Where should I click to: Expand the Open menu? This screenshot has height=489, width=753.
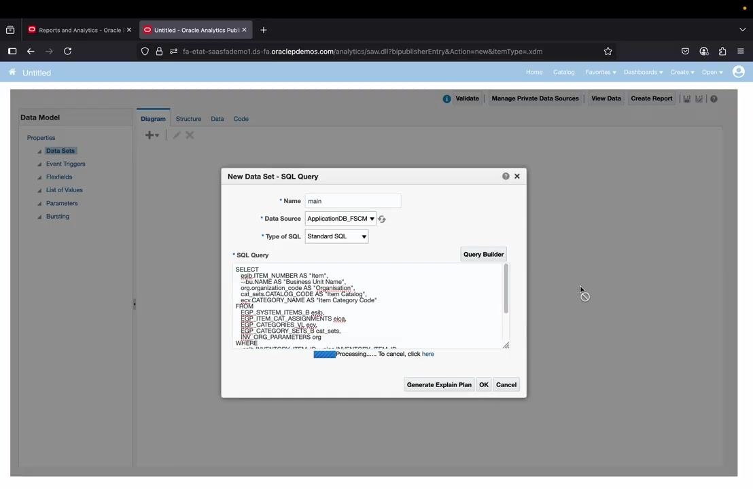712,72
